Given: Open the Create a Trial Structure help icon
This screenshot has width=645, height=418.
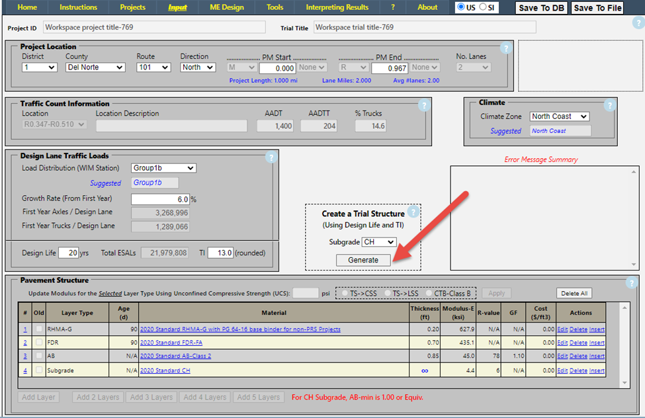Looking at the screenshot, I should pyautogui.click(x=413, y=212).
